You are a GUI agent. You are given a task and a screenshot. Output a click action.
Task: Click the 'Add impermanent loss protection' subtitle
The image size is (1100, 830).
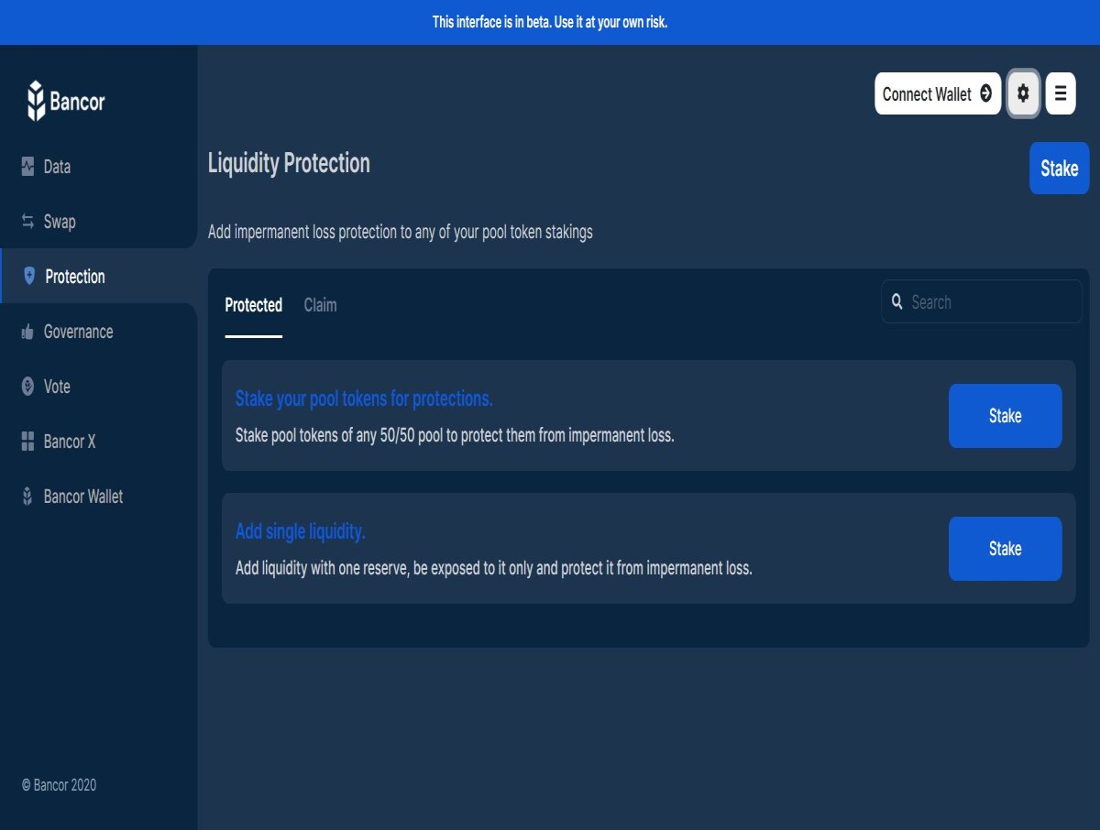point(401,232)
